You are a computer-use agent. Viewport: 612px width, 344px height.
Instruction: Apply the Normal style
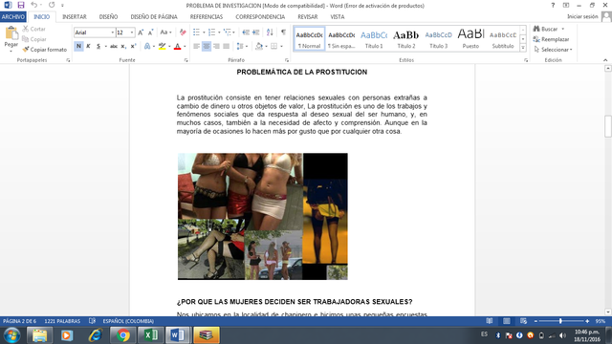(x=309, y=38)
